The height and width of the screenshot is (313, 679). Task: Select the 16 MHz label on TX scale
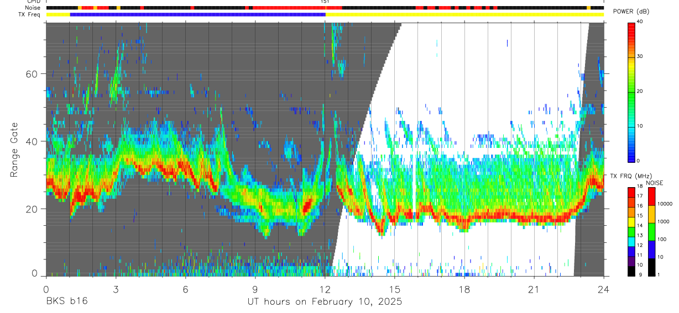pos(640,206)
